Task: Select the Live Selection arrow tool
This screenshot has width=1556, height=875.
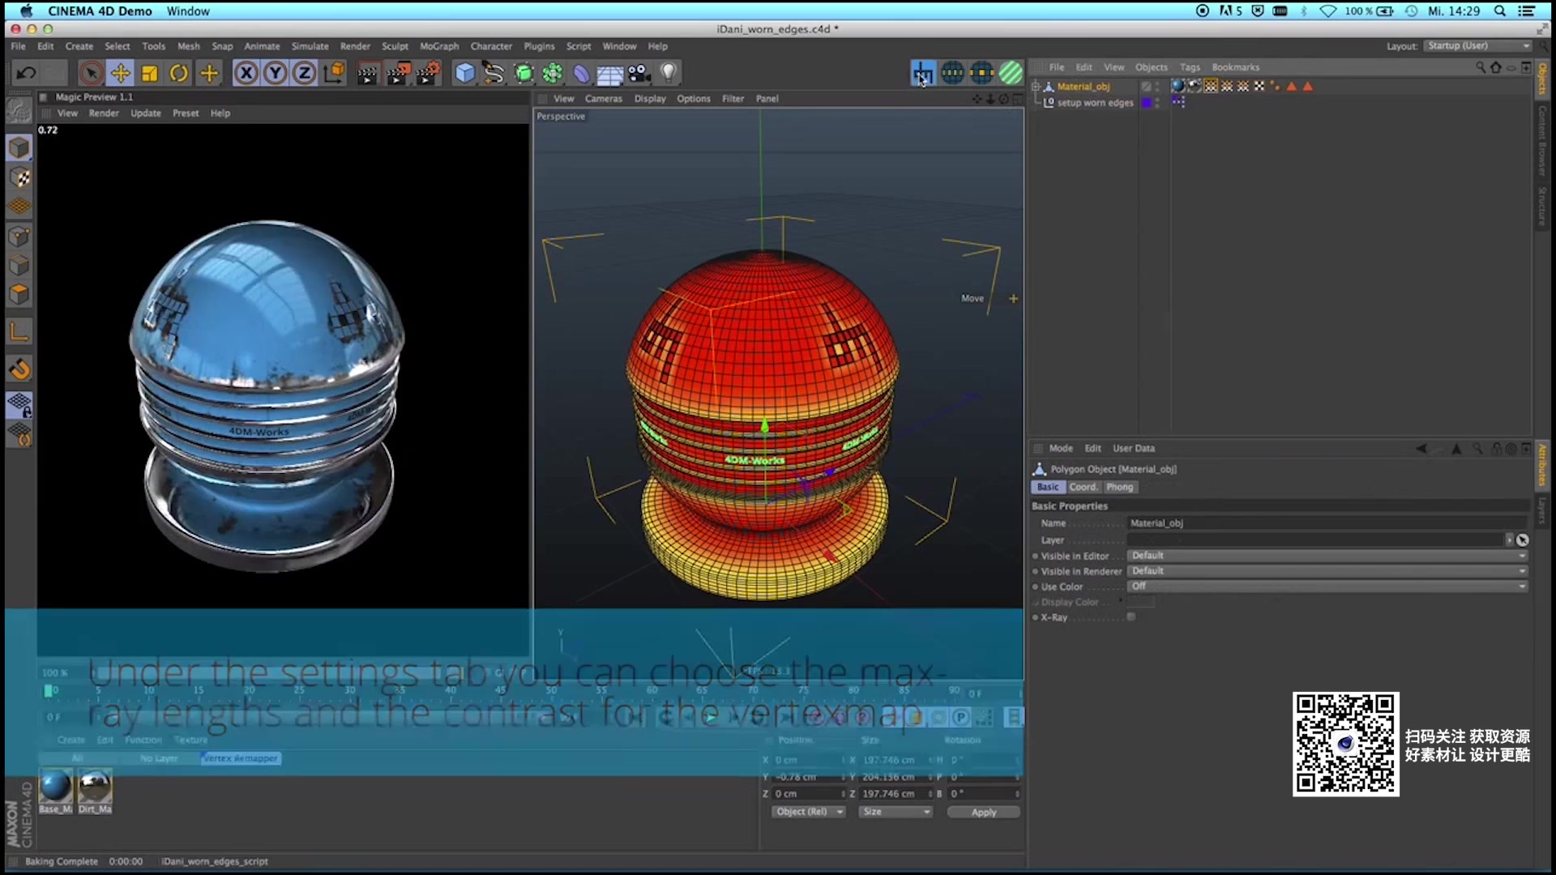Action: point(91,74)
